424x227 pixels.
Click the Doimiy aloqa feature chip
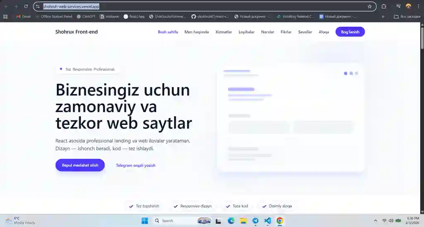pos(277,206)
